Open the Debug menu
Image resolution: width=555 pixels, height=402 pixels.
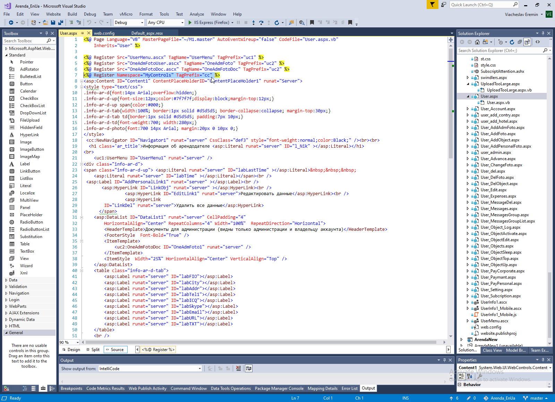(x=90, y=14)
